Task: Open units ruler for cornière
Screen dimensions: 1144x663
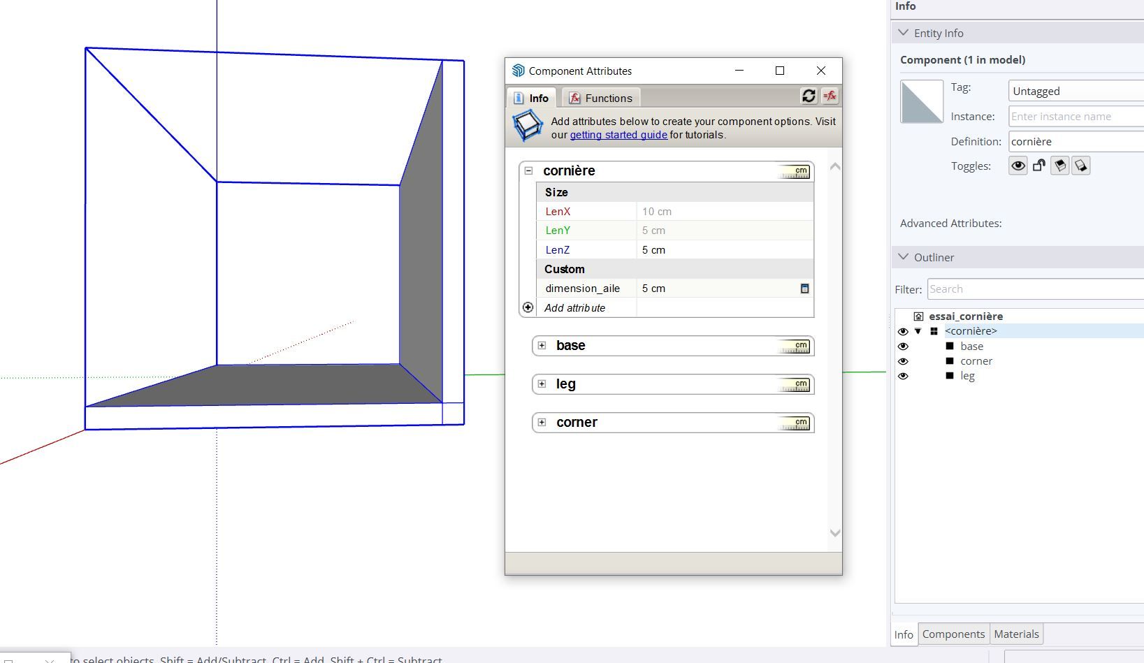Action: tap(795, 171)
